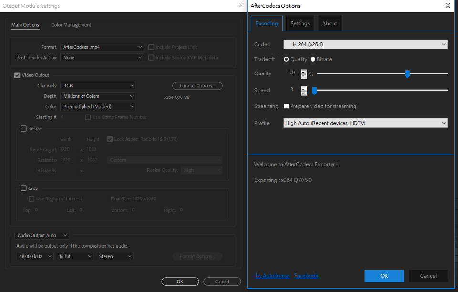Open the Settings tab in AfterCodecs
The width and height of the screenshot is (458, 292).
[300, 23]
